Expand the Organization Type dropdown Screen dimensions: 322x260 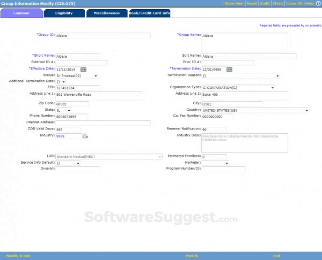[x=238, y=88]
